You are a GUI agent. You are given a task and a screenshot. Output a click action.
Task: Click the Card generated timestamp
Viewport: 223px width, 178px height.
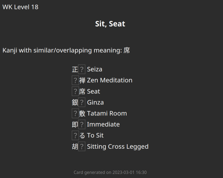point(110,172)
